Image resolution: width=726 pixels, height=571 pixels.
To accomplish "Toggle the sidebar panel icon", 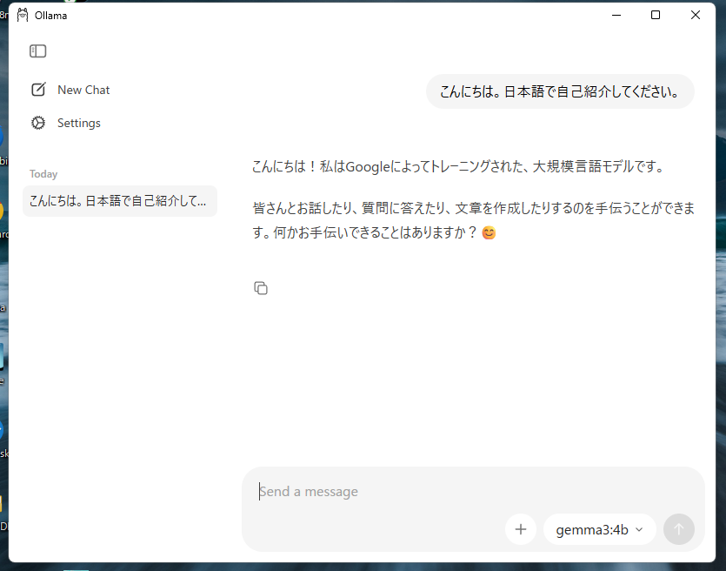I will pyautogui.click(x=37, y=51).
